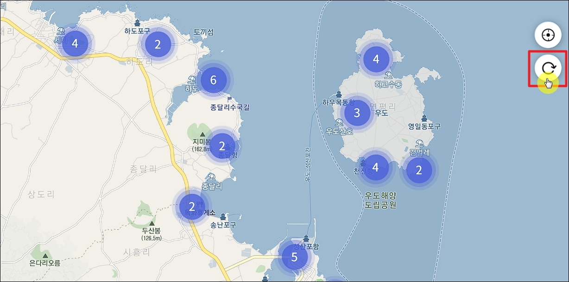Click the refresh map button
This screenshot has height=282, width=569.
point(548,68)
